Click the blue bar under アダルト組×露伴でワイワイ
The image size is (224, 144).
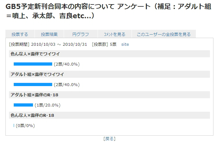coord(33,84)
